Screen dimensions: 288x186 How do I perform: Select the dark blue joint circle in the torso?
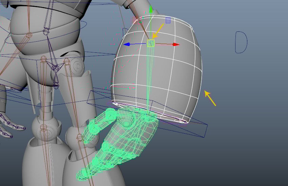46,31
